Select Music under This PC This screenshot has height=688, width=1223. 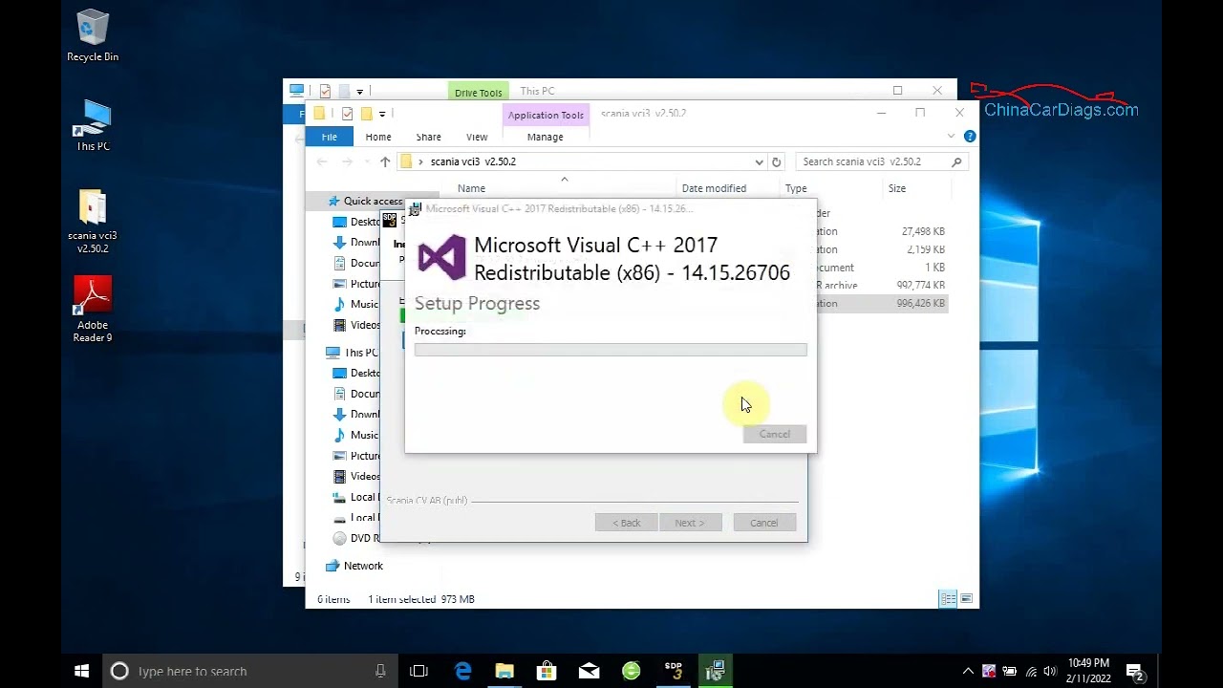point(364,435)
